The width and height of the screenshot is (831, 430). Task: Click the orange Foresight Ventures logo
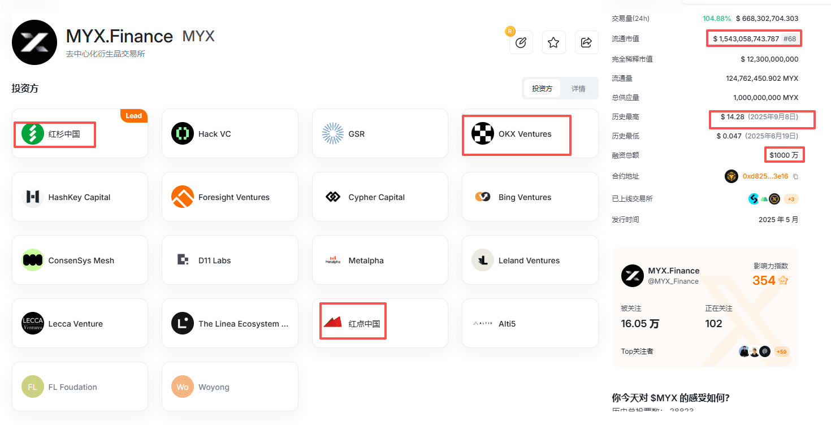(183, 197)
